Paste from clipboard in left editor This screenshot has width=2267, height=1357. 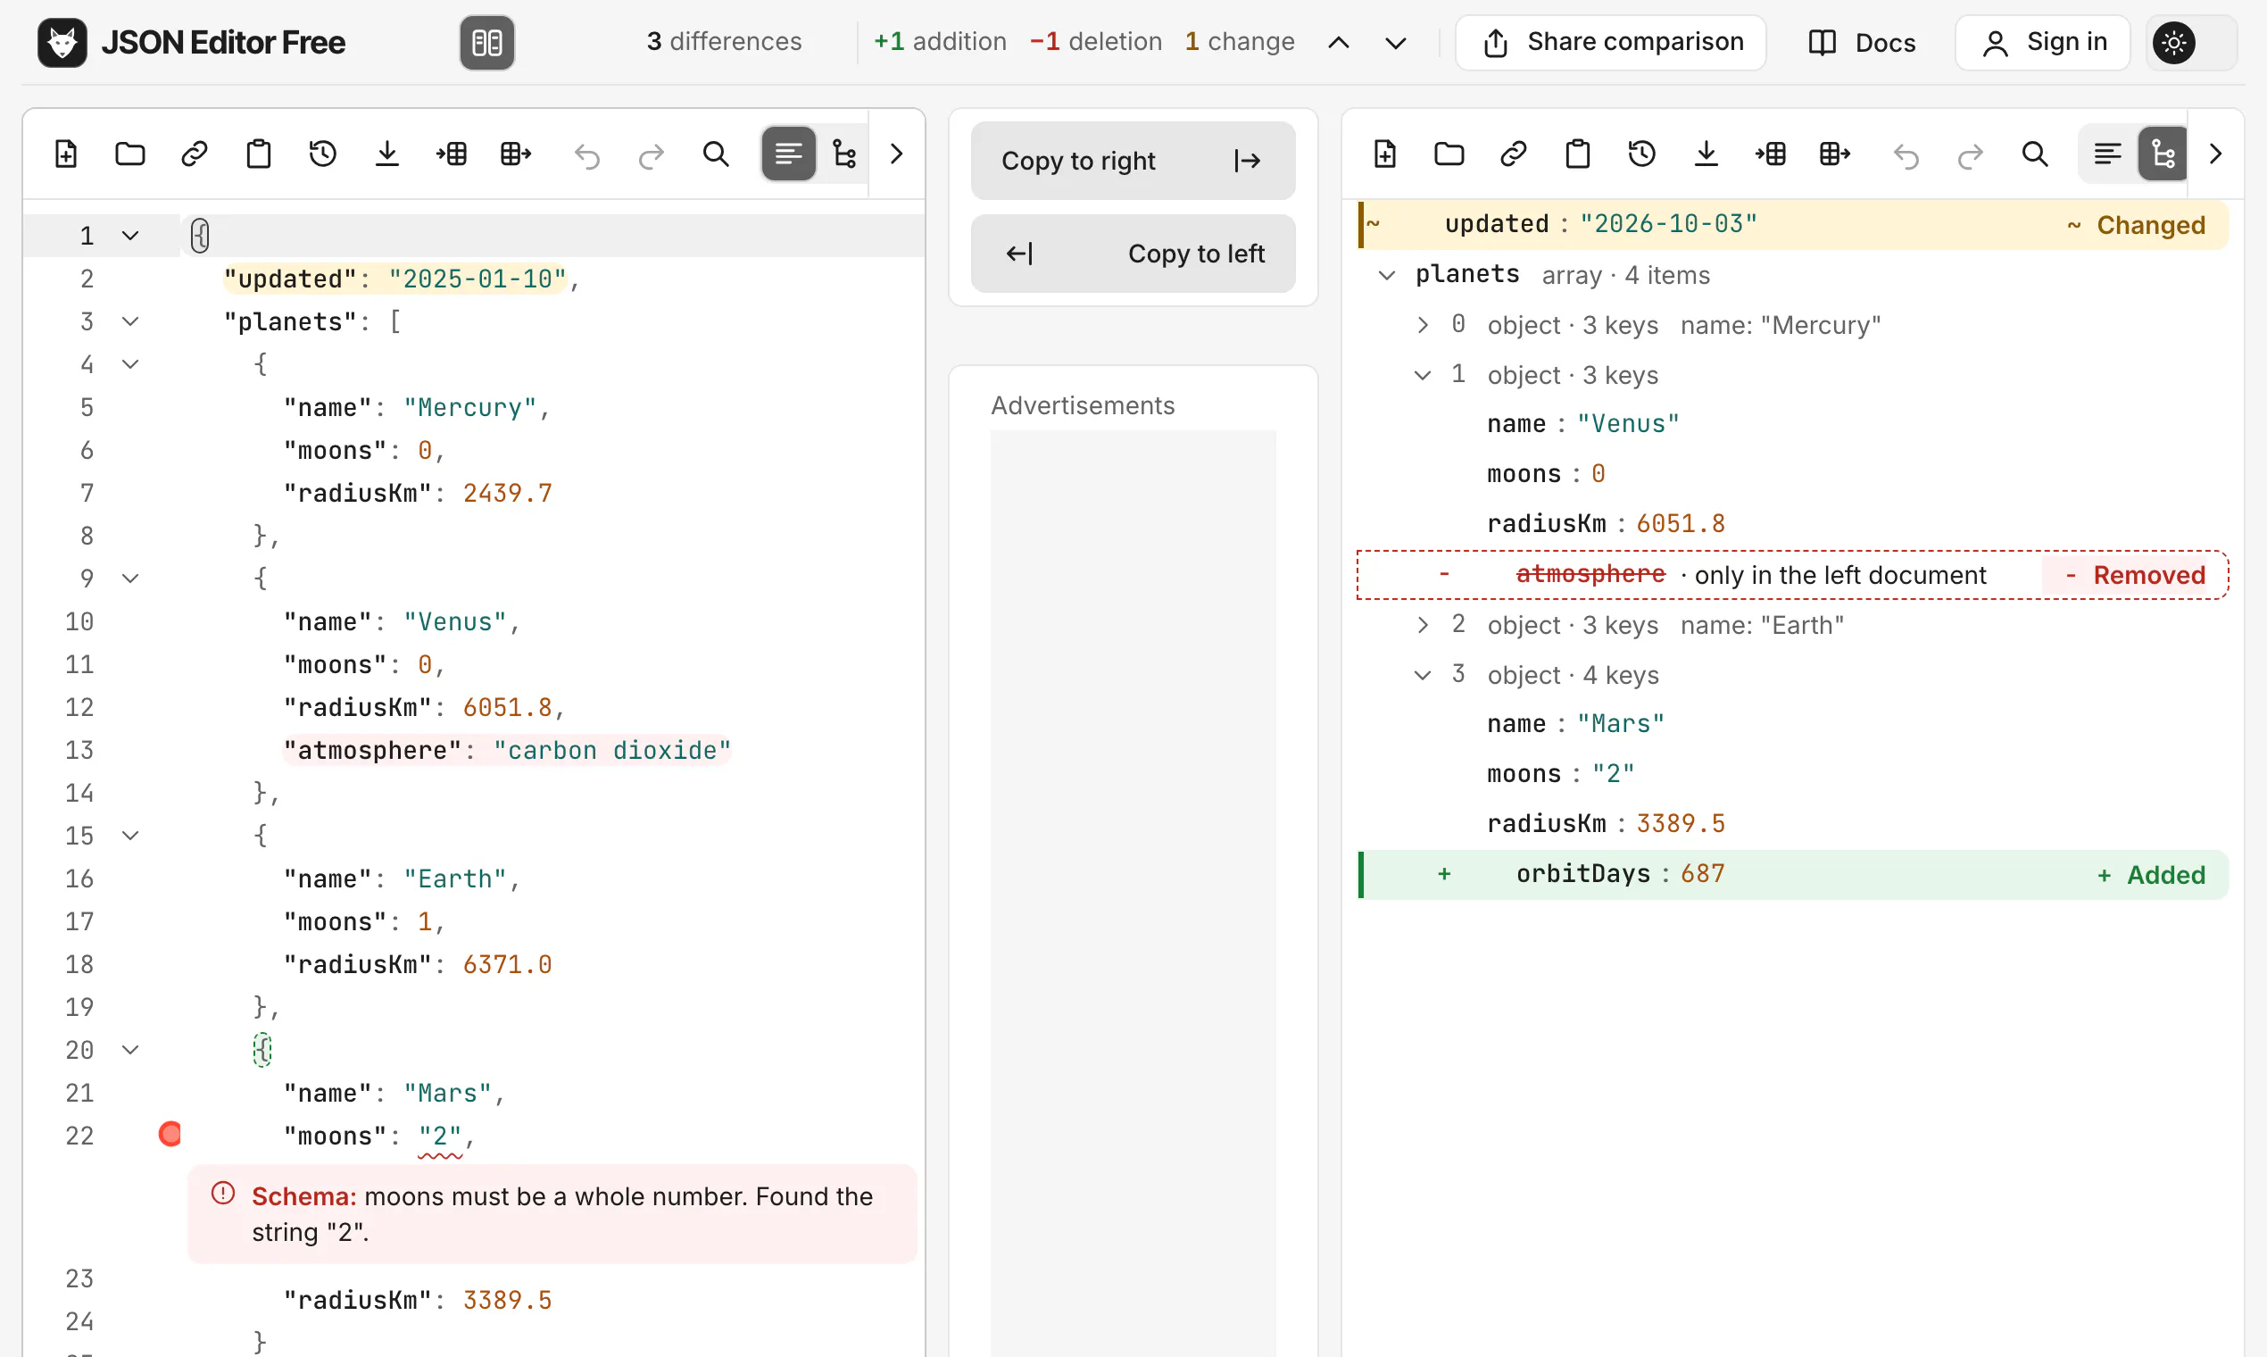coord(259,154)
